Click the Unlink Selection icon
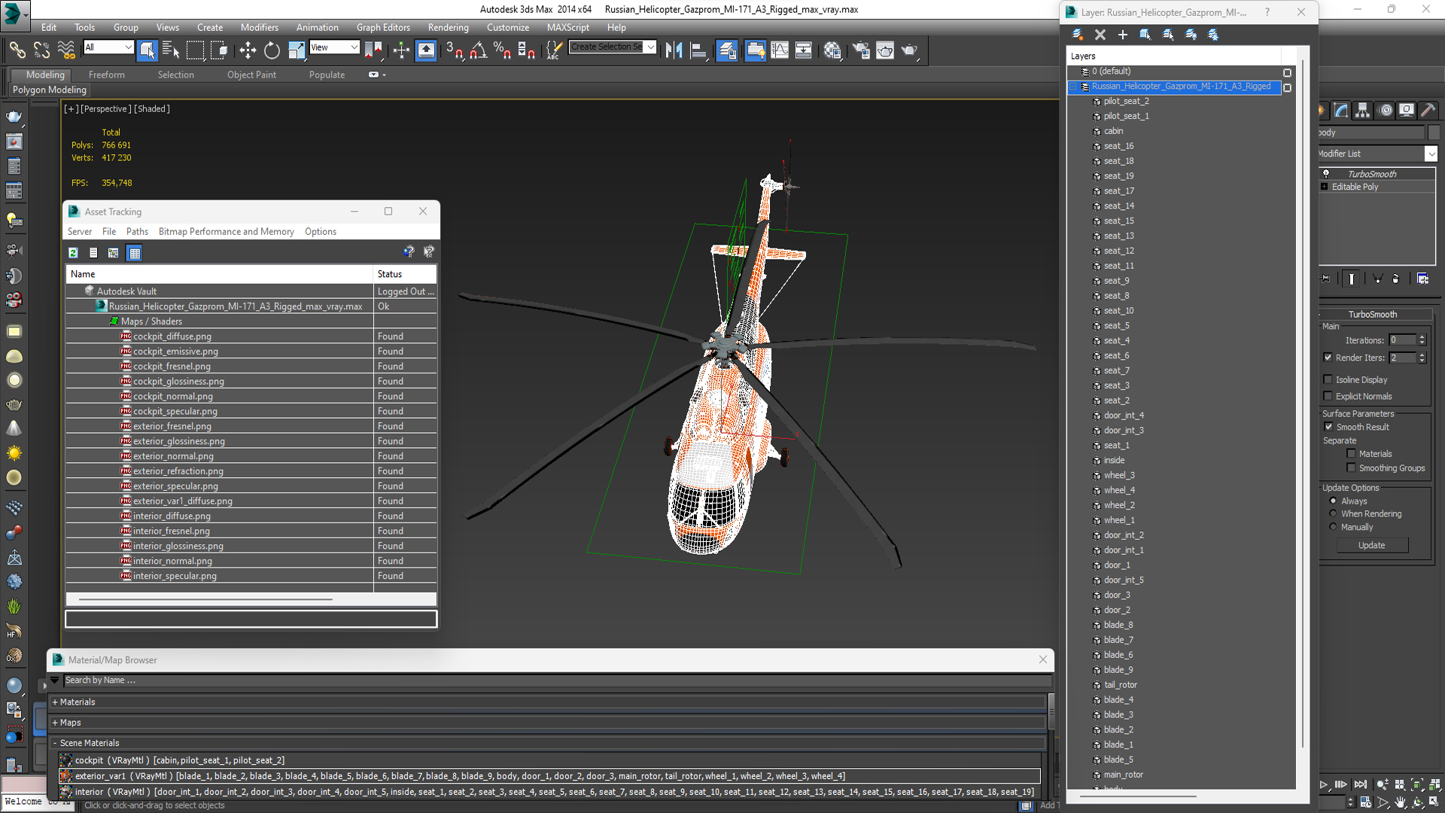The height and width of the screenshot is (813, 1445). [x=41, y=50]
